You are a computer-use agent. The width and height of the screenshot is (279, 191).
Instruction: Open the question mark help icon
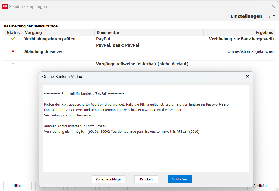coord(270,16)
